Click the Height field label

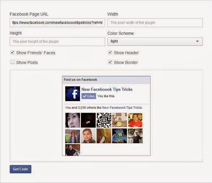click(16, 33)
